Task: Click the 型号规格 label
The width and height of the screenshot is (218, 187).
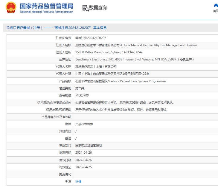Action: (x=65, y=96)
